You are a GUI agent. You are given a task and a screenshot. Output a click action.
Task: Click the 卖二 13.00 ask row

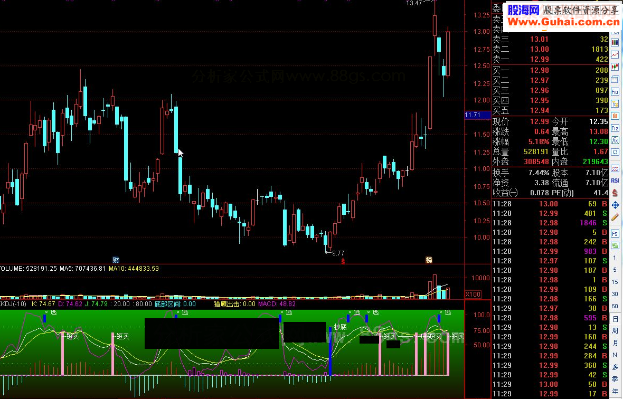click(550, 49)
